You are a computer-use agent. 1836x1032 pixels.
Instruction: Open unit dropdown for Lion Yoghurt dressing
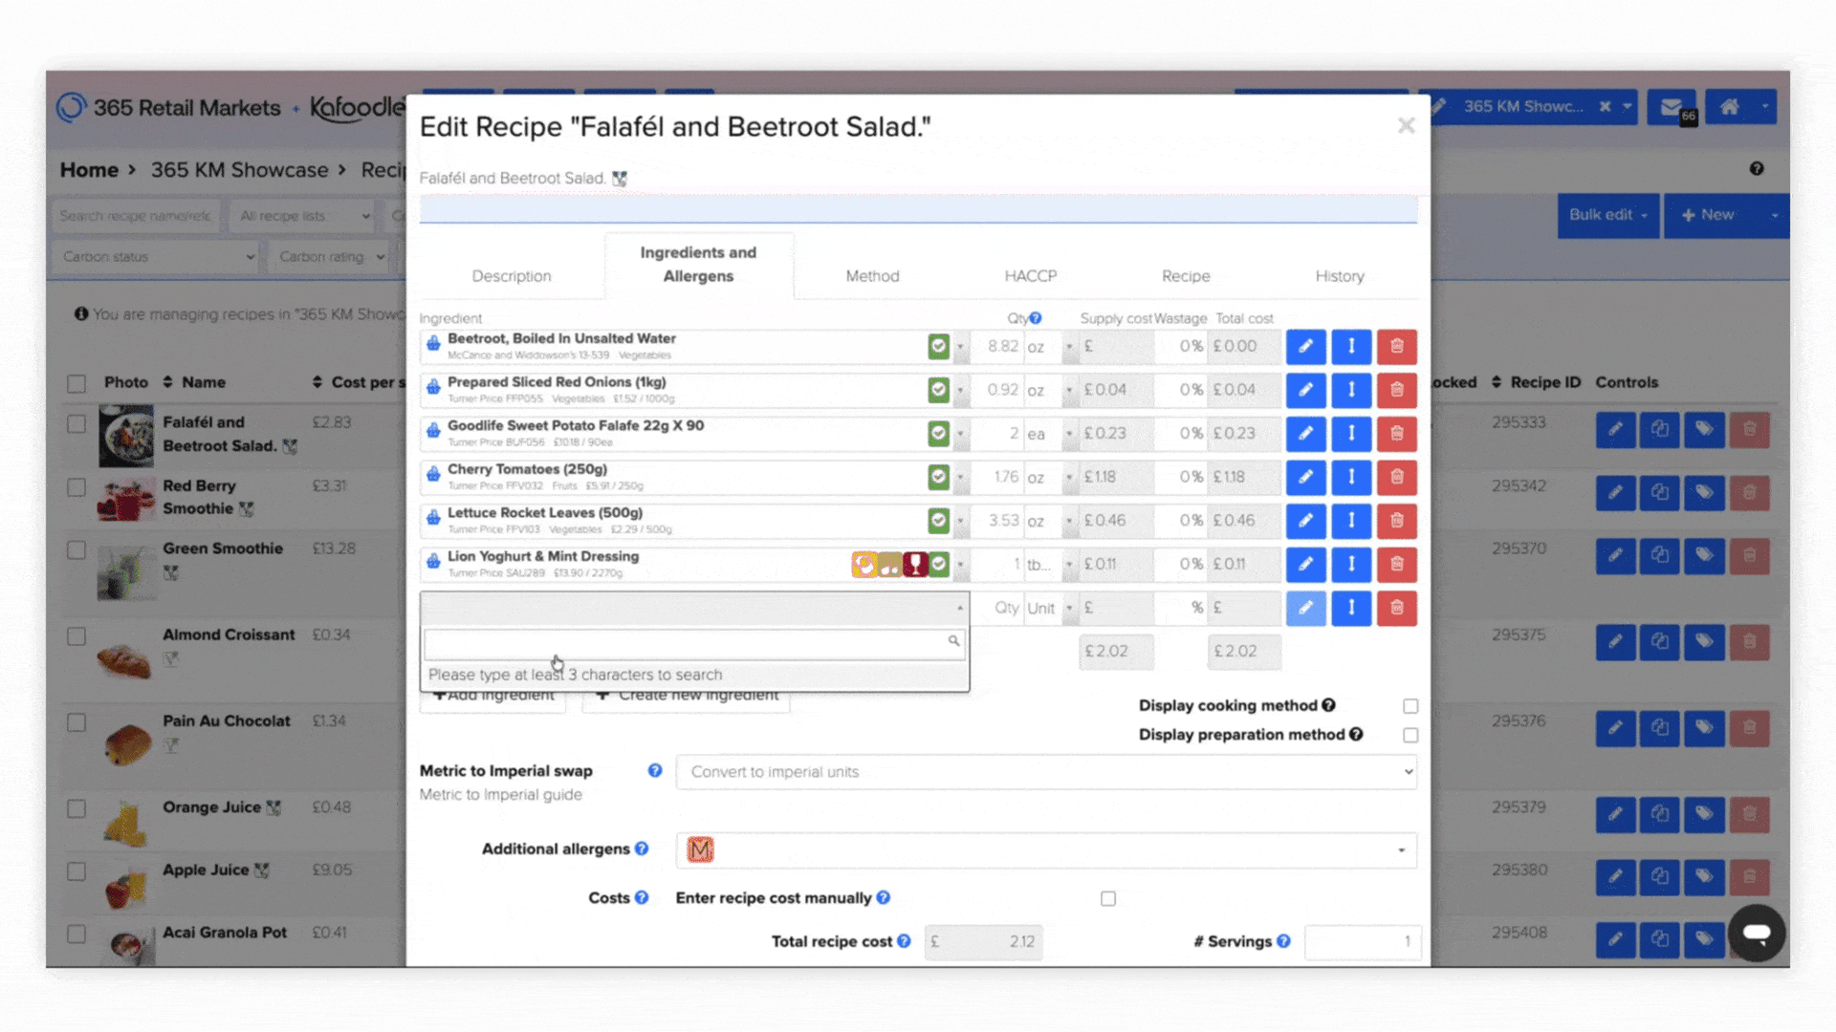pos(1069,565)
